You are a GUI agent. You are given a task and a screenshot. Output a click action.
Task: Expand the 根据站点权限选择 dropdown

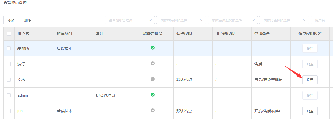pos(181,20)
